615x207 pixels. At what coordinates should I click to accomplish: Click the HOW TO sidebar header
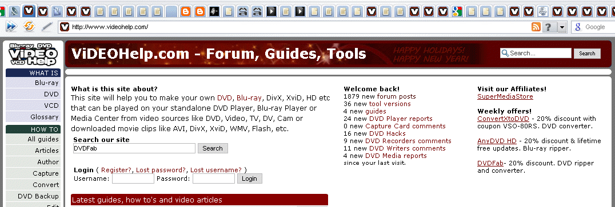coord(33,129)
